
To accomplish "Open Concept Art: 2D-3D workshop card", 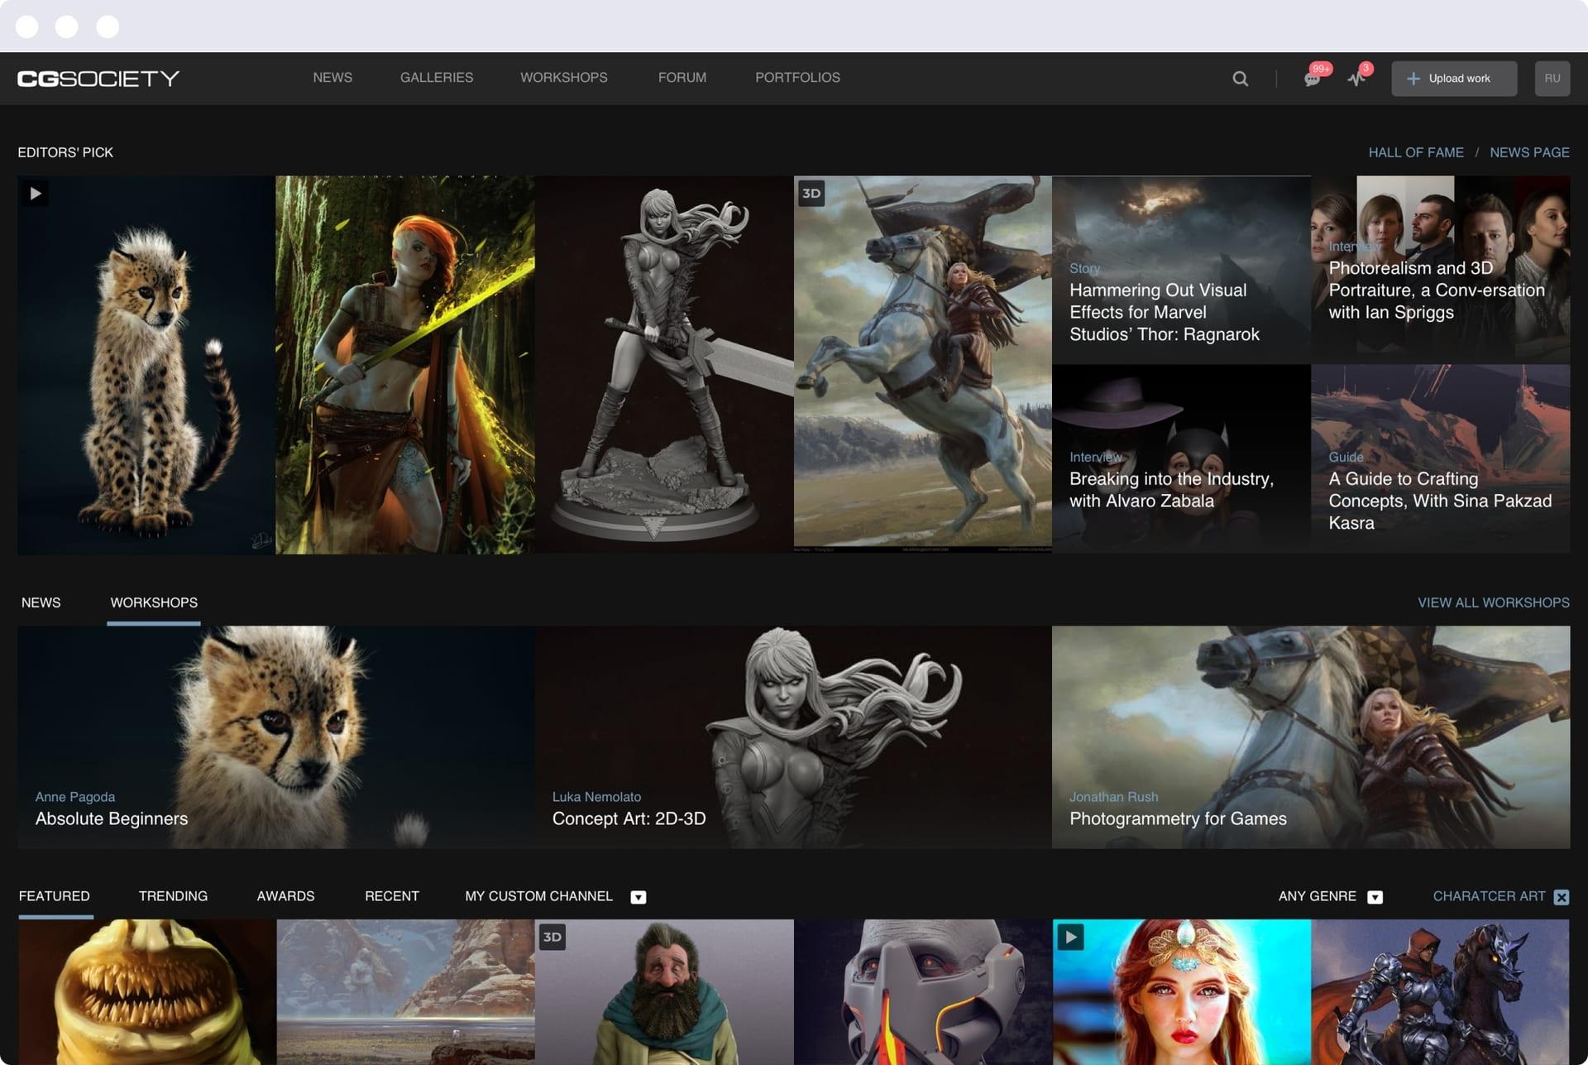I will tap(793, 736).
